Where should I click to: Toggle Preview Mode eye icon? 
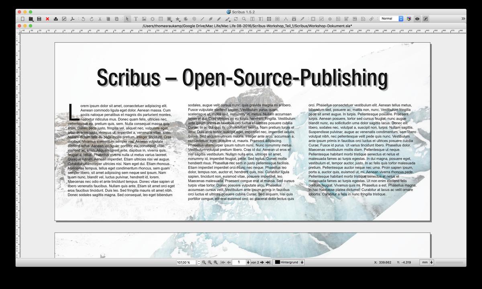click(417, 19)
